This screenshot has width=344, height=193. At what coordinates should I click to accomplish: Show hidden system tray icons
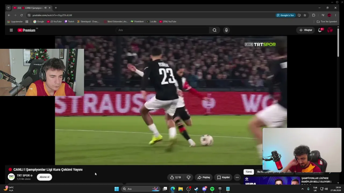coord(302,189)
